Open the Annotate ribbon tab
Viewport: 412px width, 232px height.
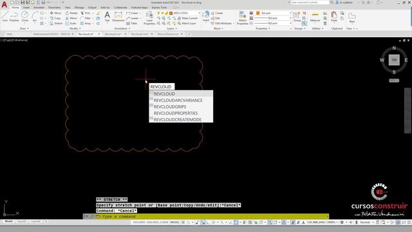39,7
